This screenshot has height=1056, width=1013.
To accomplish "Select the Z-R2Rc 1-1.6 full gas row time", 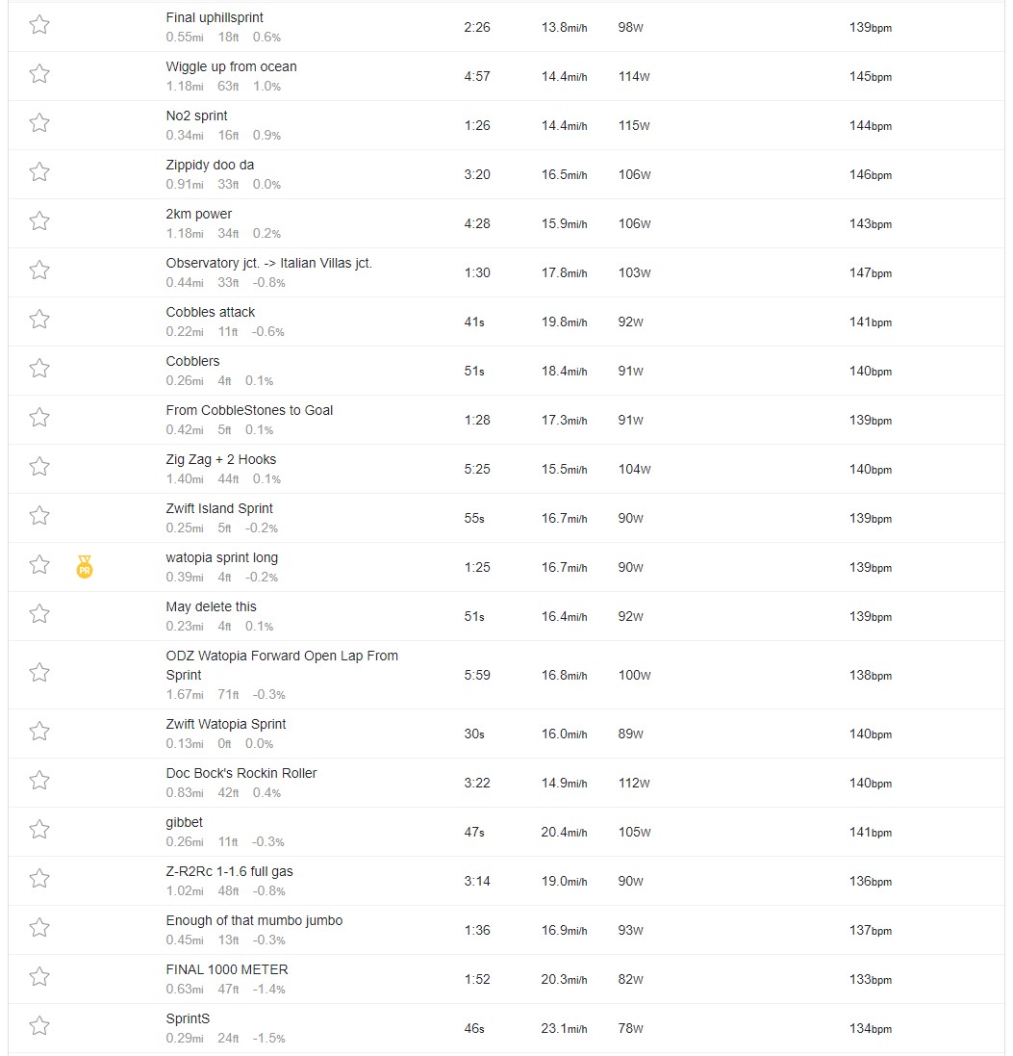I will [476, 882].
